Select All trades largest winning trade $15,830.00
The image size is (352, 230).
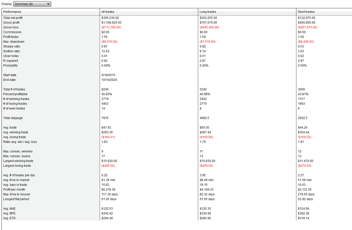(109, 161)
